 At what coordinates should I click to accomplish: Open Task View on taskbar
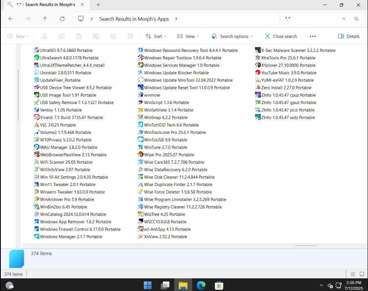(165, 285)
